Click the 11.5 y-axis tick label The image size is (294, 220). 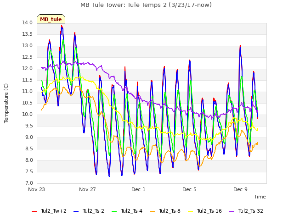(x=28, y=80)
